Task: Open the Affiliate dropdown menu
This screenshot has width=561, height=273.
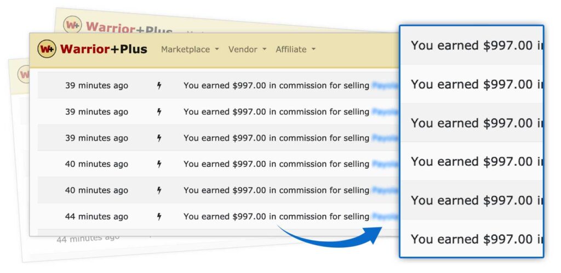Action: click(295, 49)
